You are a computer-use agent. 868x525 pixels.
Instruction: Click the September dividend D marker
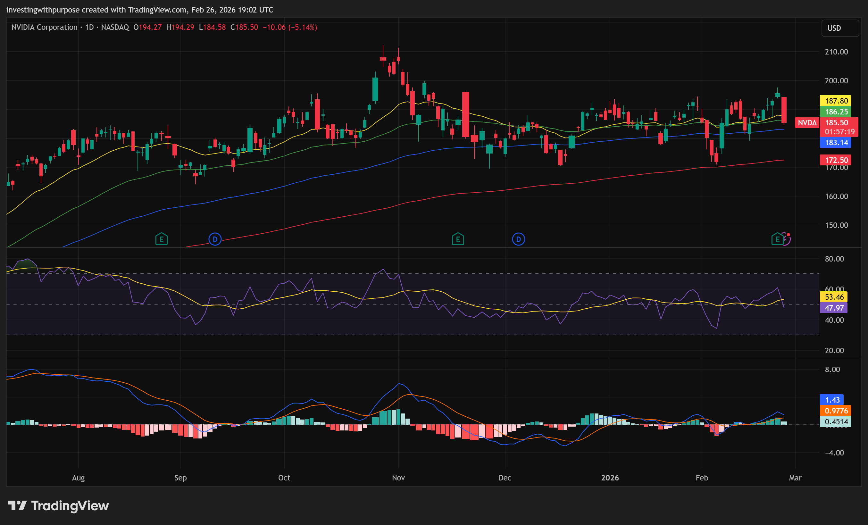pos(215,239)
